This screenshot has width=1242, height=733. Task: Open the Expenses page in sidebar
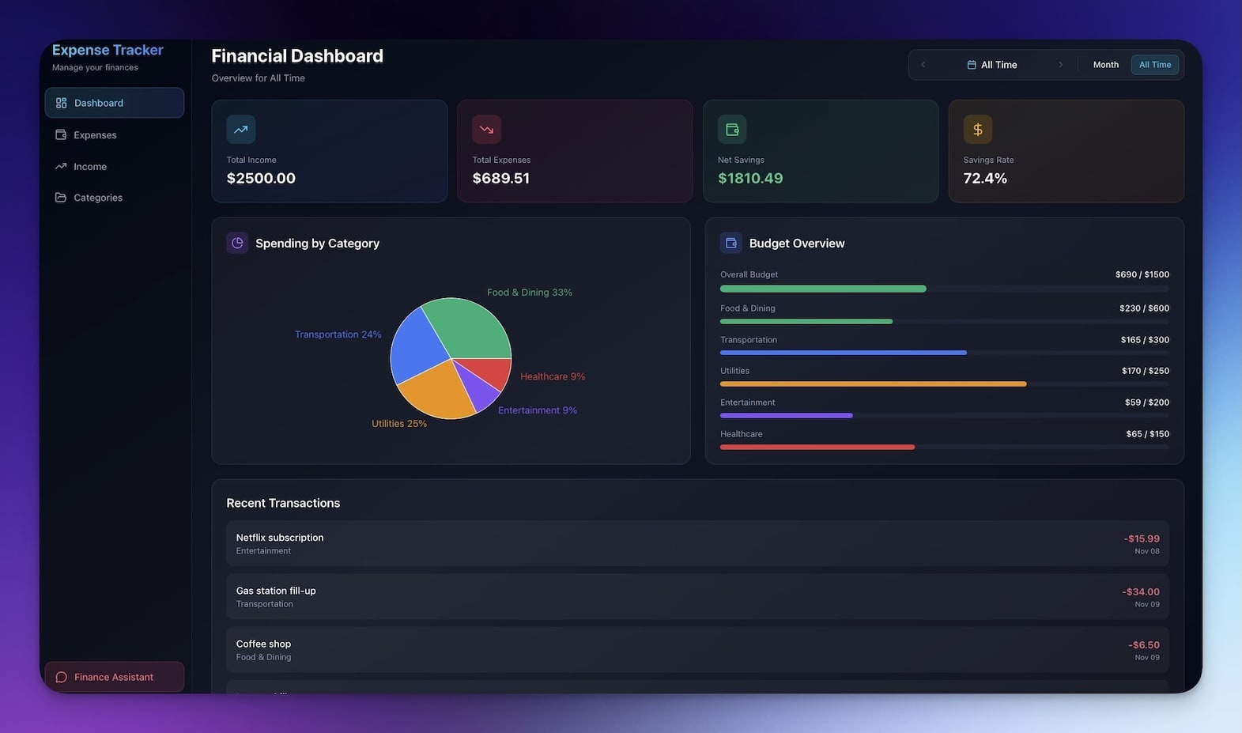(x=95, y=135)
